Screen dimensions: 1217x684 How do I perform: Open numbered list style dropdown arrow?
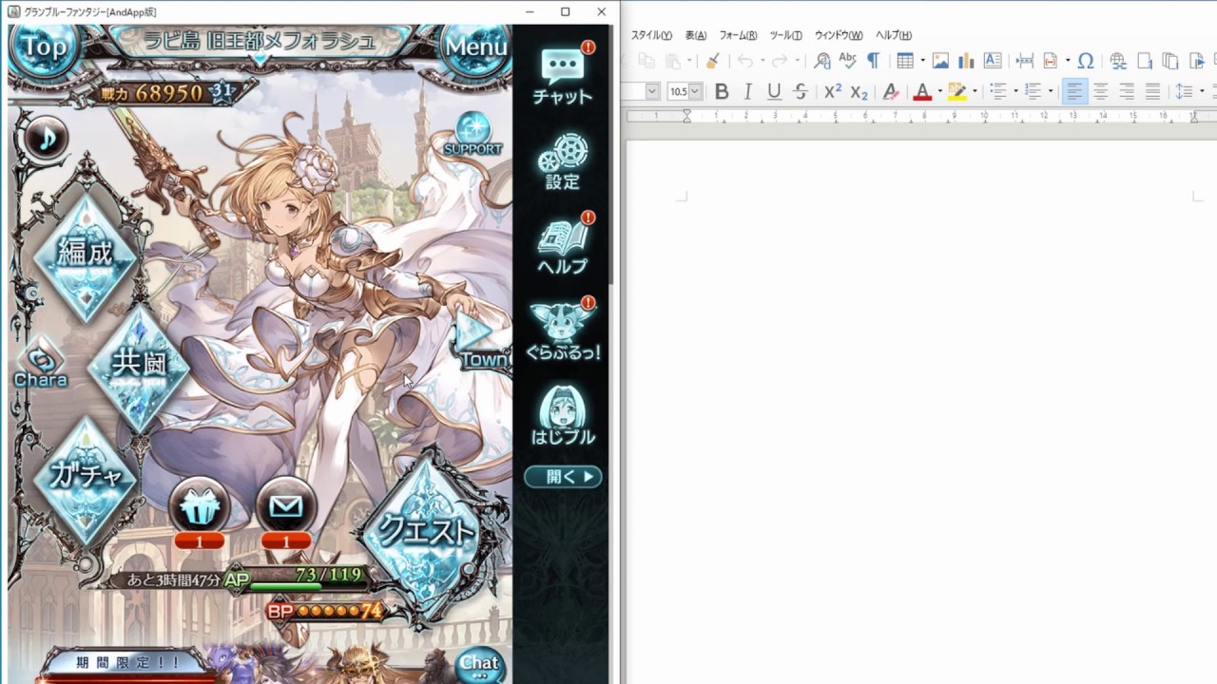tap(1050, 91)
